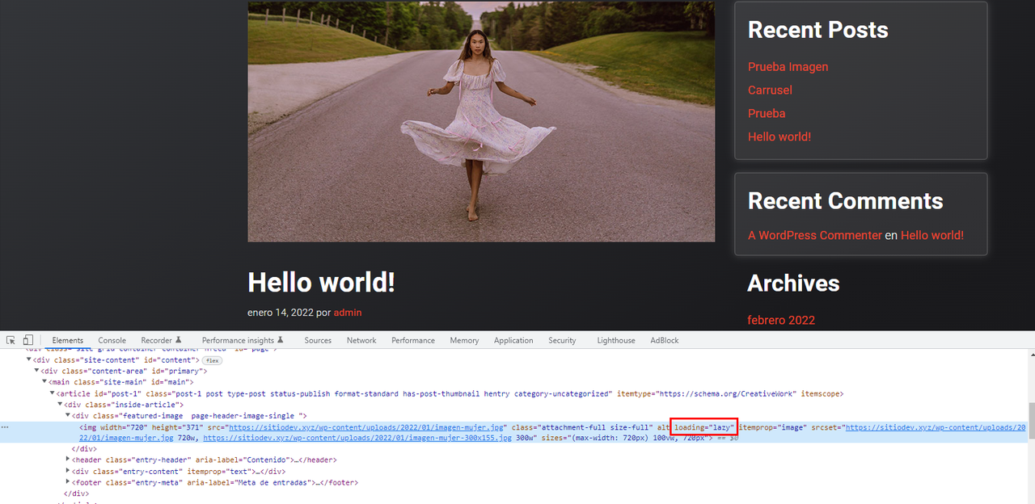1035x504 pixels.
Task: Open the Recorder tab
Action: pyautogui.click(x=161, y=340)
